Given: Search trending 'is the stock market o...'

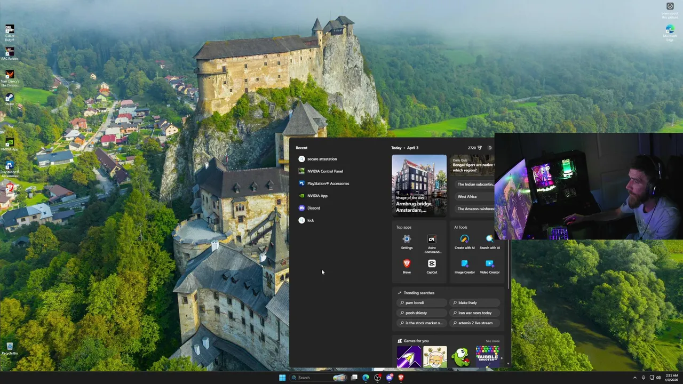Looking at the screenshot, I should pyautogui.click(x=420, y=323).
